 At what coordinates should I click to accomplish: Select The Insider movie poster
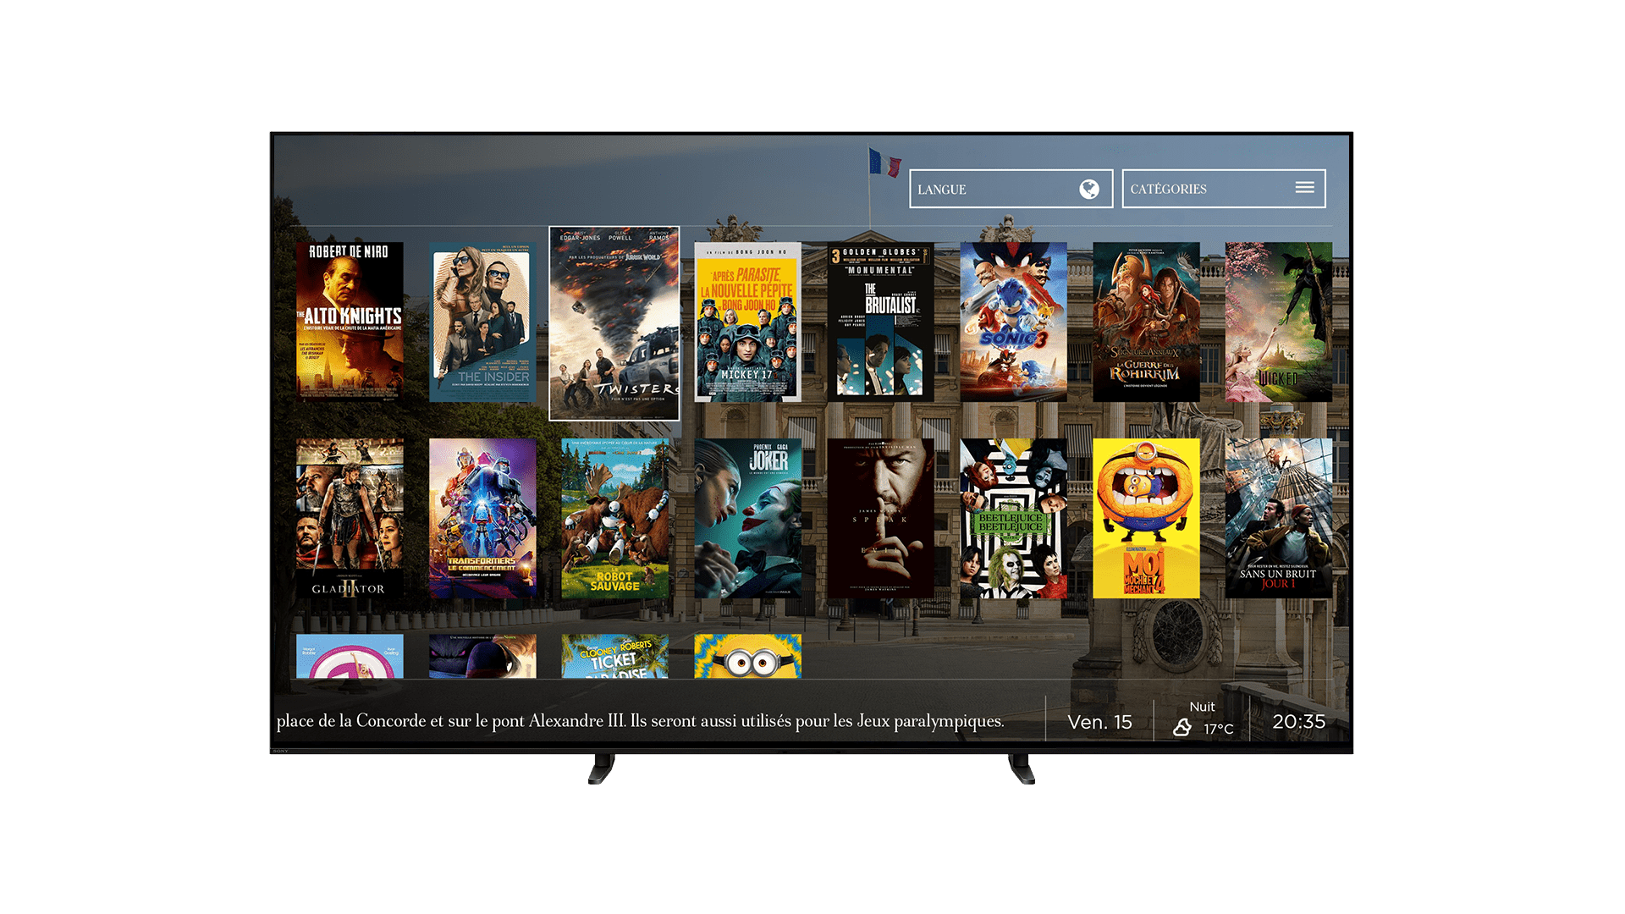[482, 322]
